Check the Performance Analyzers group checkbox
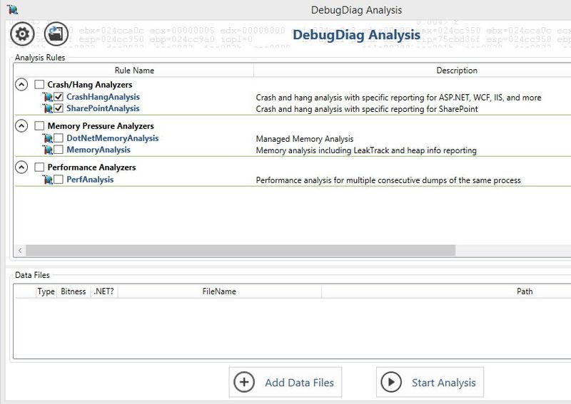The height and width of the screenshot is (404, 571). (x=39, y=167)
